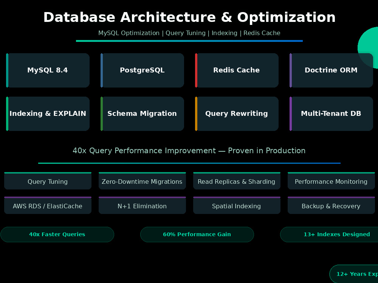Click the 40x Faster Queries badge
378x283 pixels.
tap(57, 234)
